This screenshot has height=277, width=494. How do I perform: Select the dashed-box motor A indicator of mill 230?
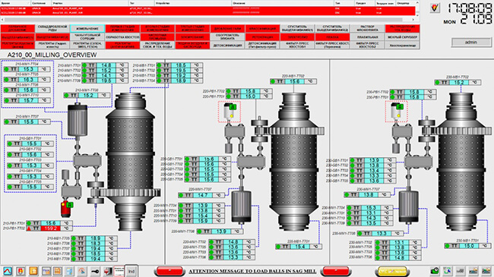396,112
